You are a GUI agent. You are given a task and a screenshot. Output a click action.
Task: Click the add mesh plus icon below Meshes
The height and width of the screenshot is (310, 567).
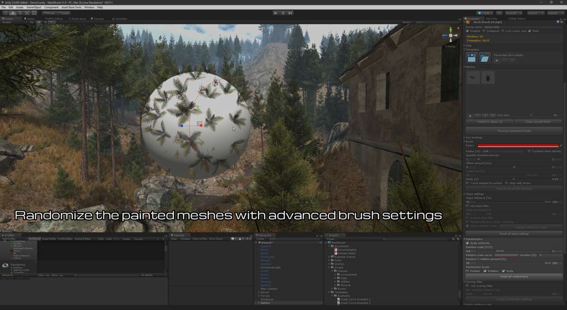coord(470,115)
